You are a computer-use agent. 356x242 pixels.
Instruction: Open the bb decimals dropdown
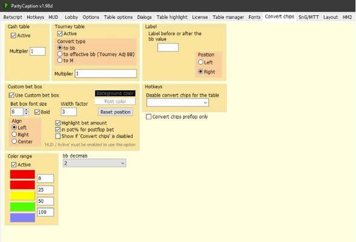(94, 163)
